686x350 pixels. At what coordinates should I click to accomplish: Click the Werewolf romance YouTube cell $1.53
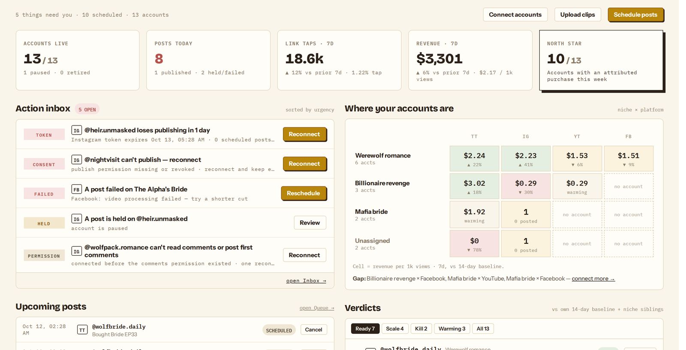coord(577,159)
